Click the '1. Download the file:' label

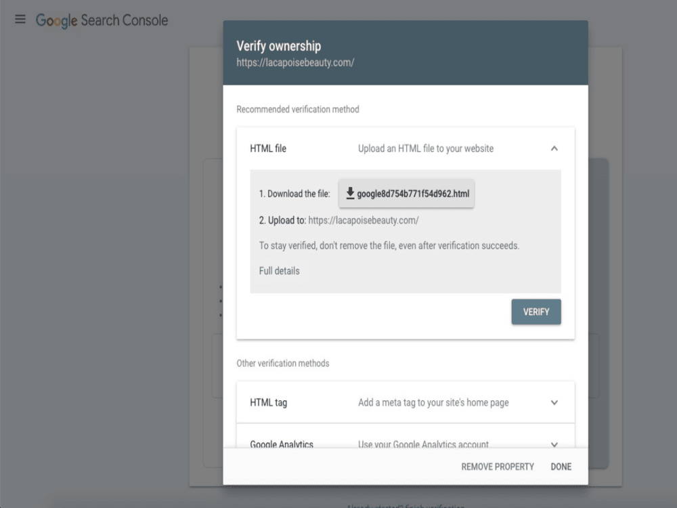(294, 194)
